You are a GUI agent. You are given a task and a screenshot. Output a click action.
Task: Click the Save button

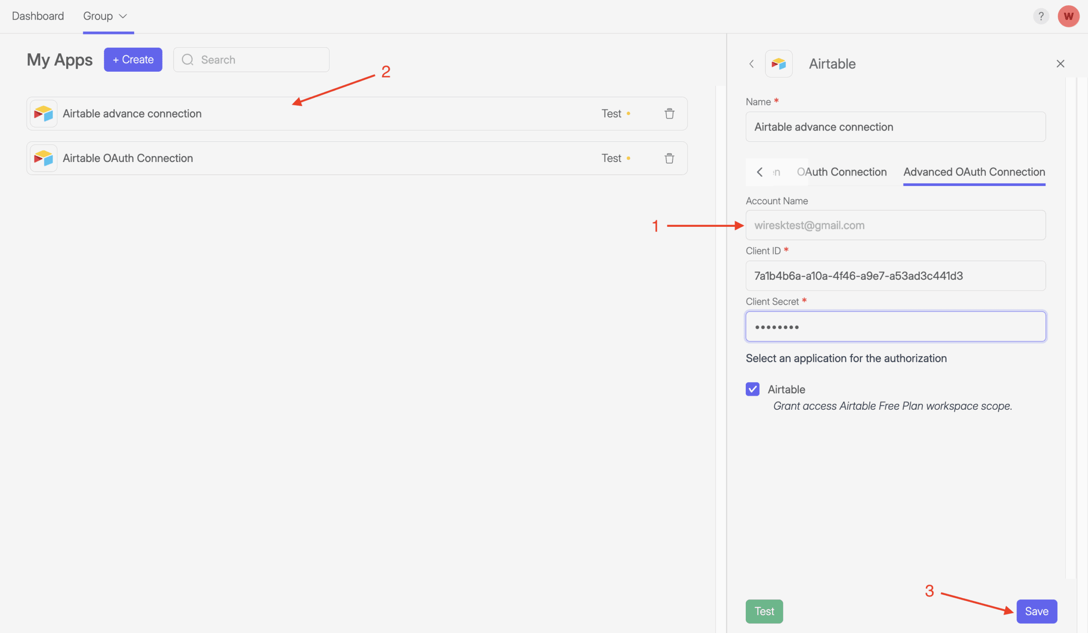pos(1036,611)
